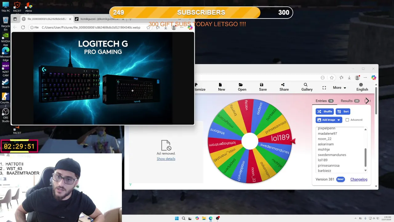This screenshot has height=222, width=394.
Task: Share the wheel via Share icon
Action: [x=284, y=87]
